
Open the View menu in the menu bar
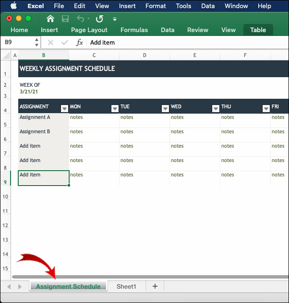[x=102, y=6]
